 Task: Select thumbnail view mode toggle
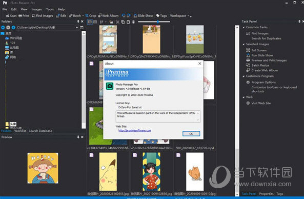pyautogui.click(x=90, y=22)
